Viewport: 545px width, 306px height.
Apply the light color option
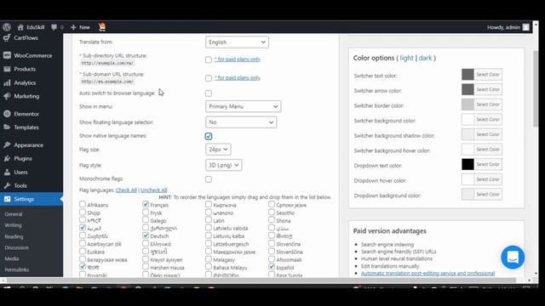[407, 58]
